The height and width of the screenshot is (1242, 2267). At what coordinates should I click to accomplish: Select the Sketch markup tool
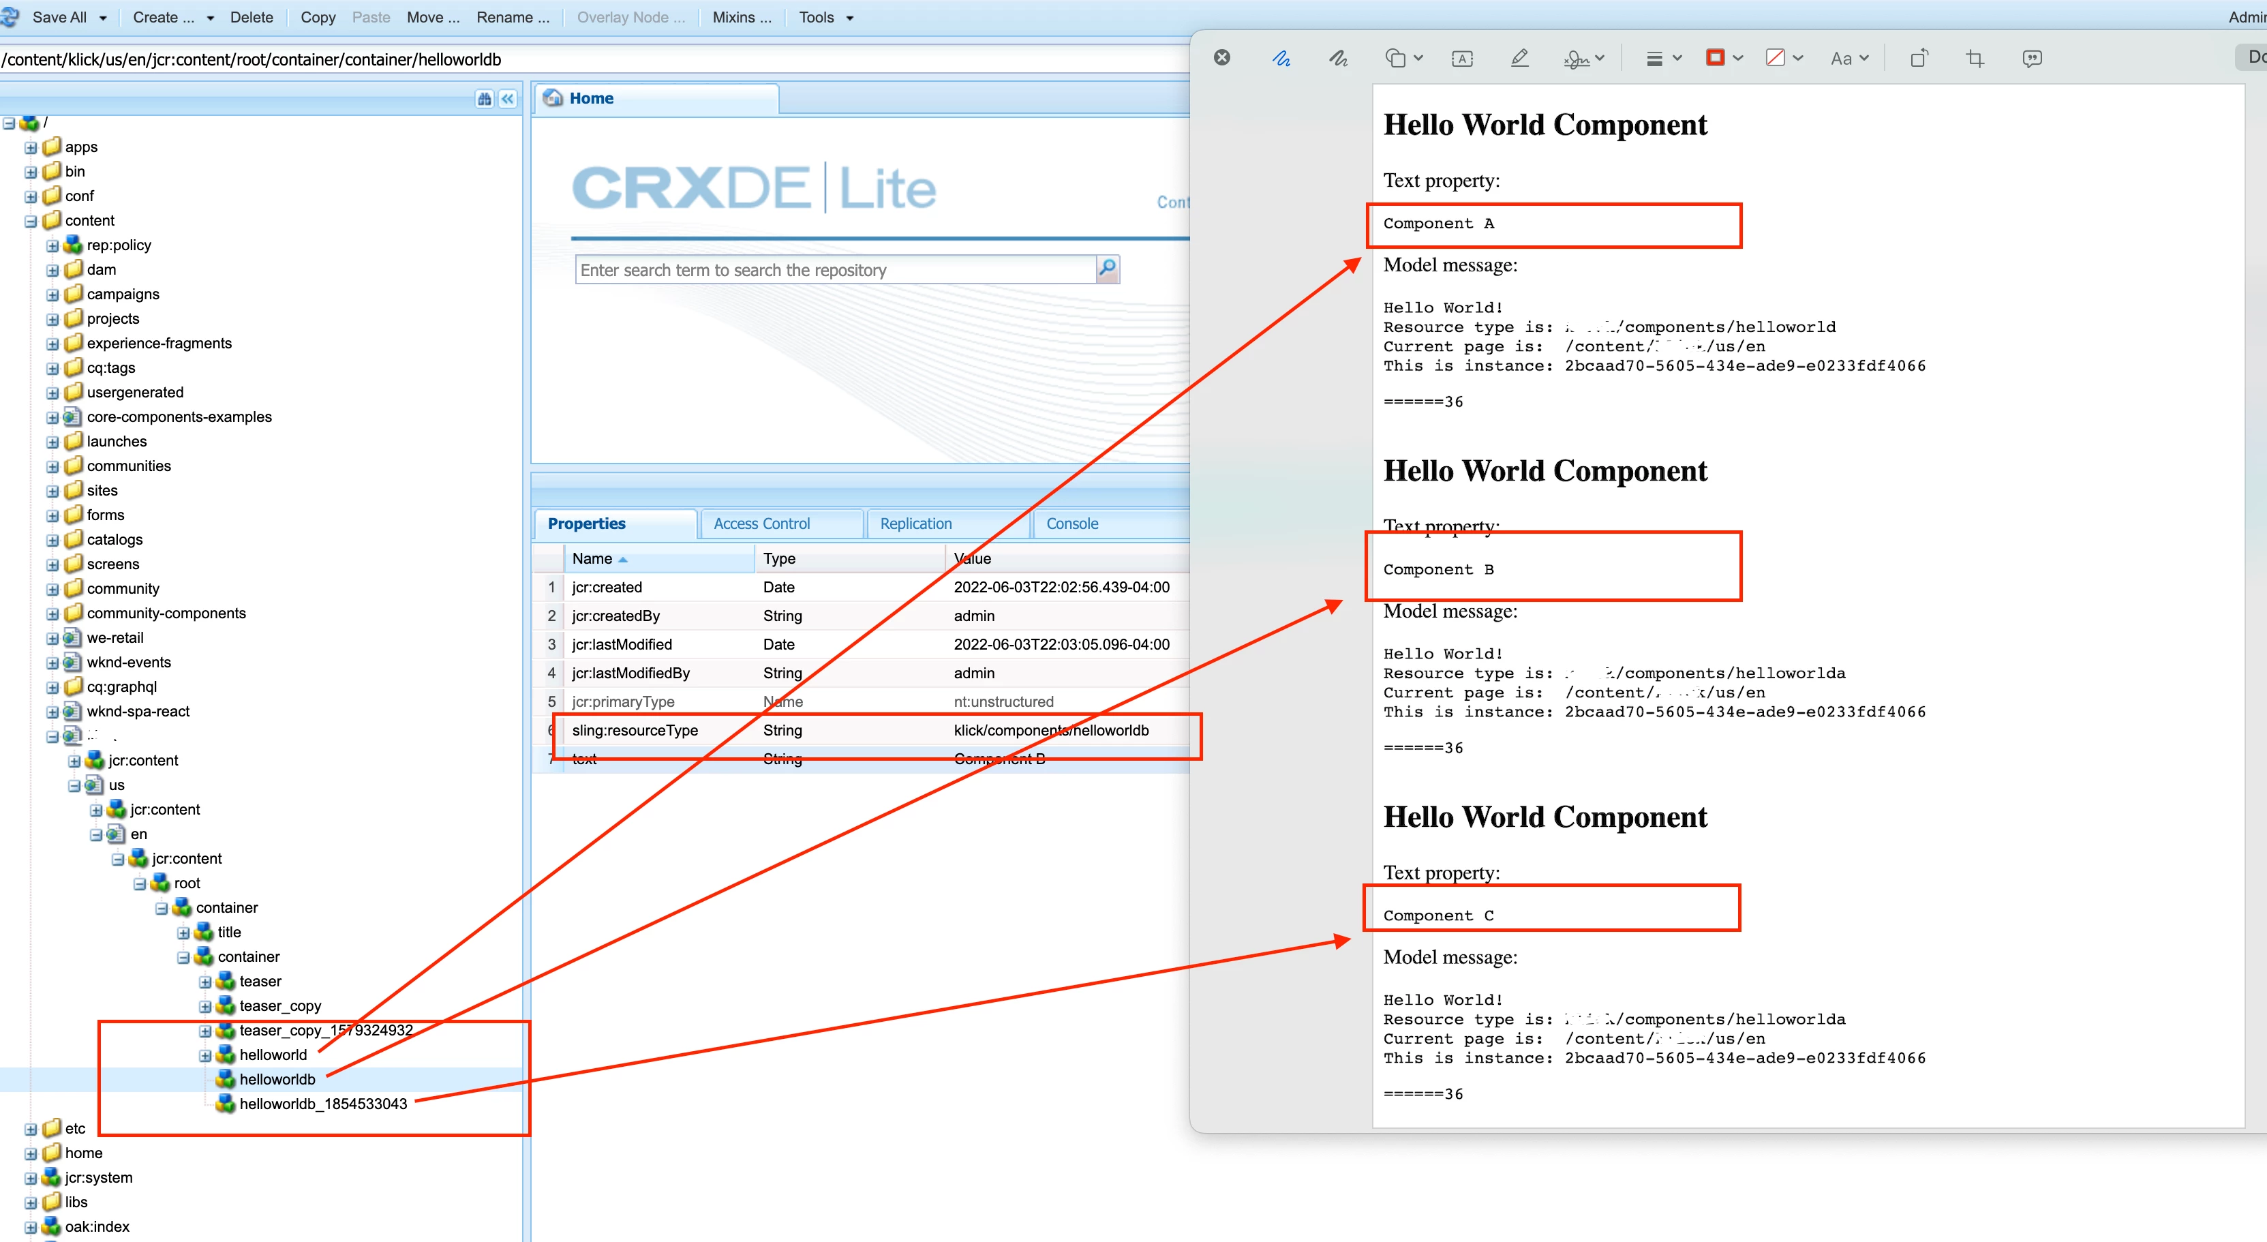point(1281,58)
